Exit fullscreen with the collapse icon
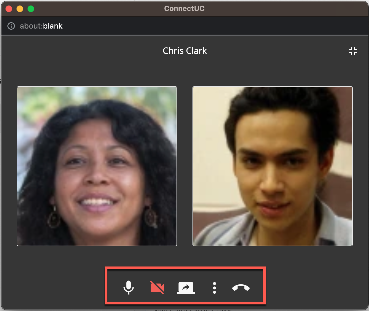Viewport: 369px width, 311px height. pos(353,51)
